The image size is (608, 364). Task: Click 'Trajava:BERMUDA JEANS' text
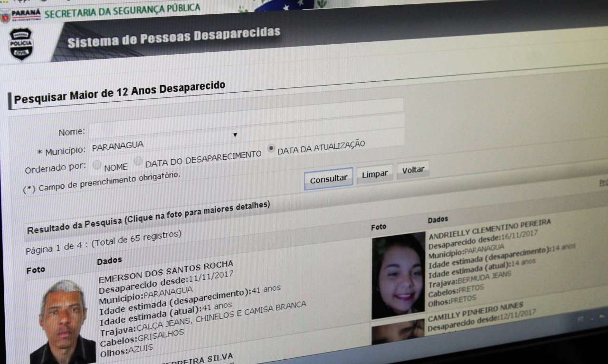(x=470, y=278)
